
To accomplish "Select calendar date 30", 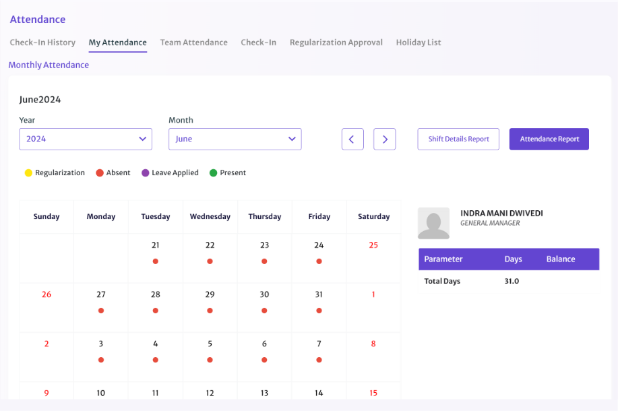I will pyautogui.click(x=264, y=294).
